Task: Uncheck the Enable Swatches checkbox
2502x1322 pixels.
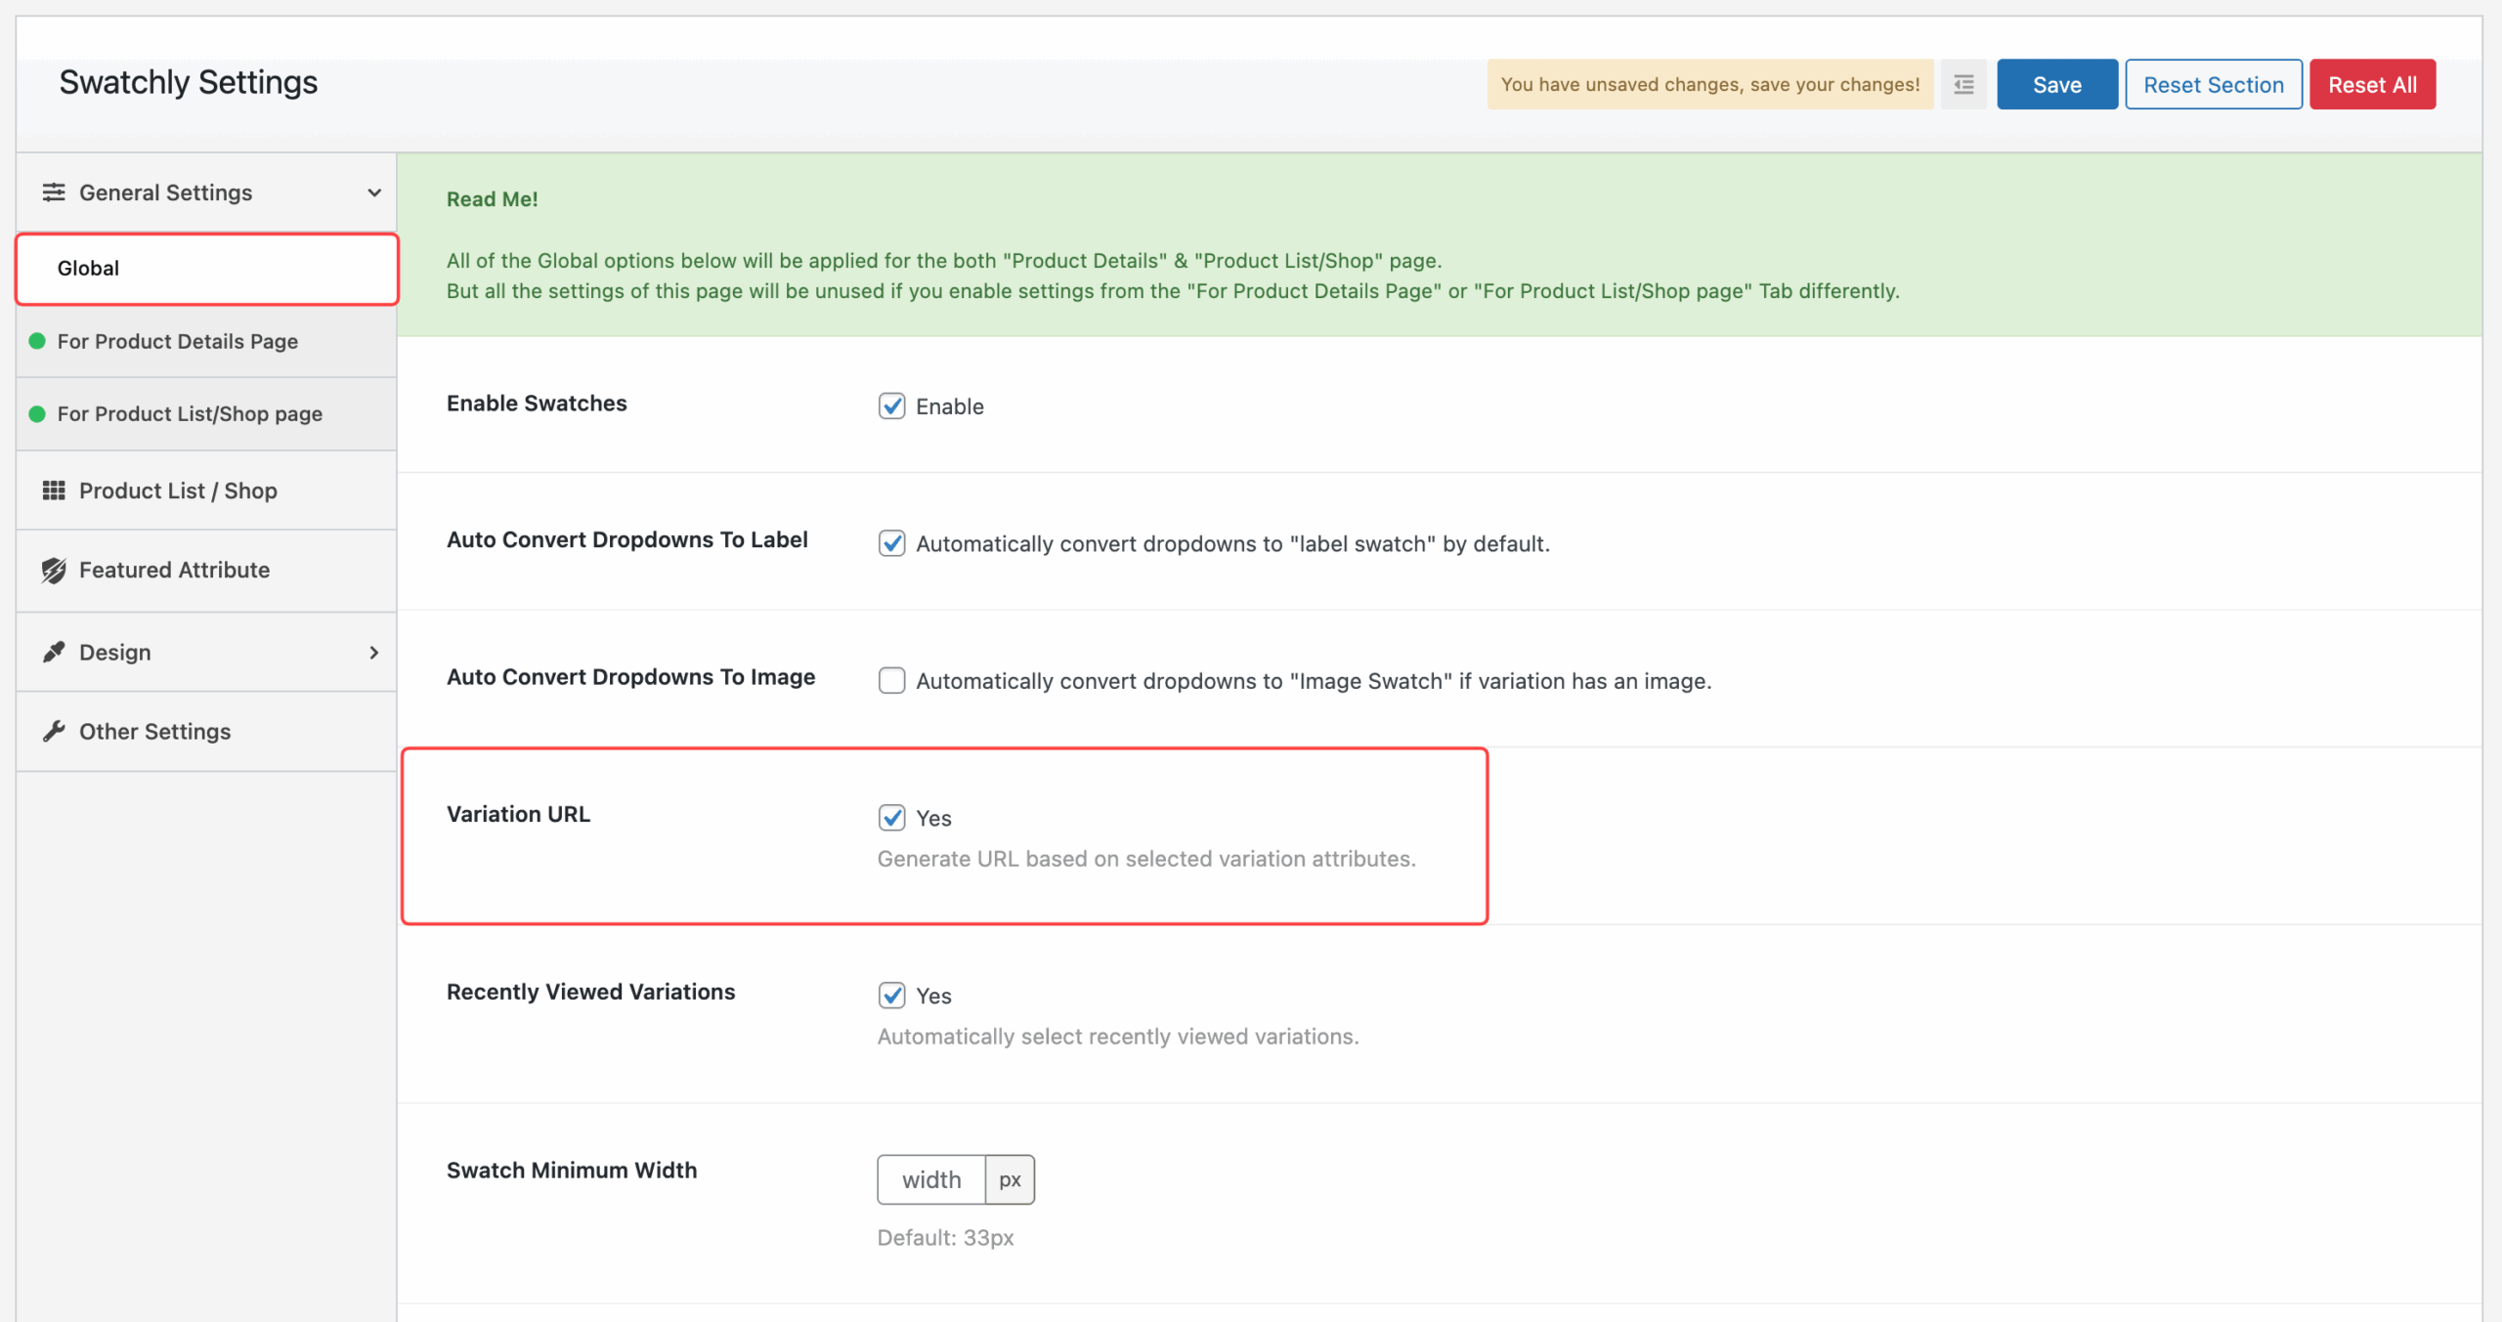Action: click(x=891, y=405)
